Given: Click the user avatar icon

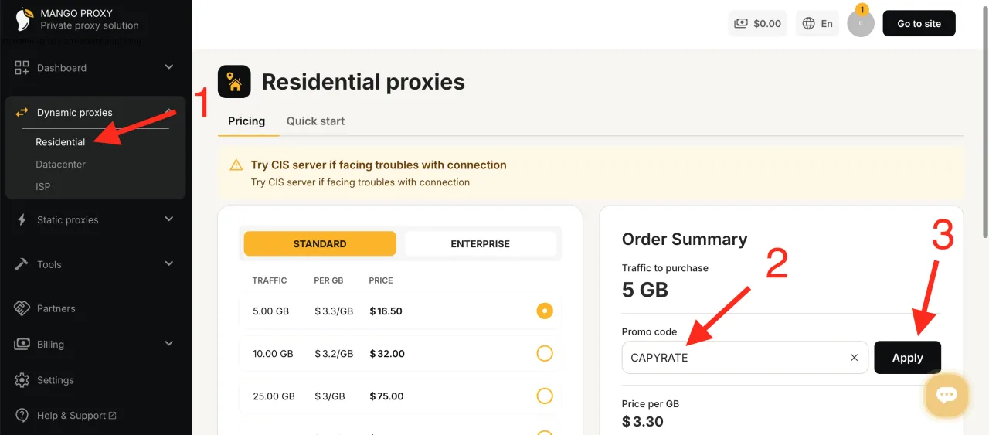Looking at the screenshot, I should (x=860, y=23).
